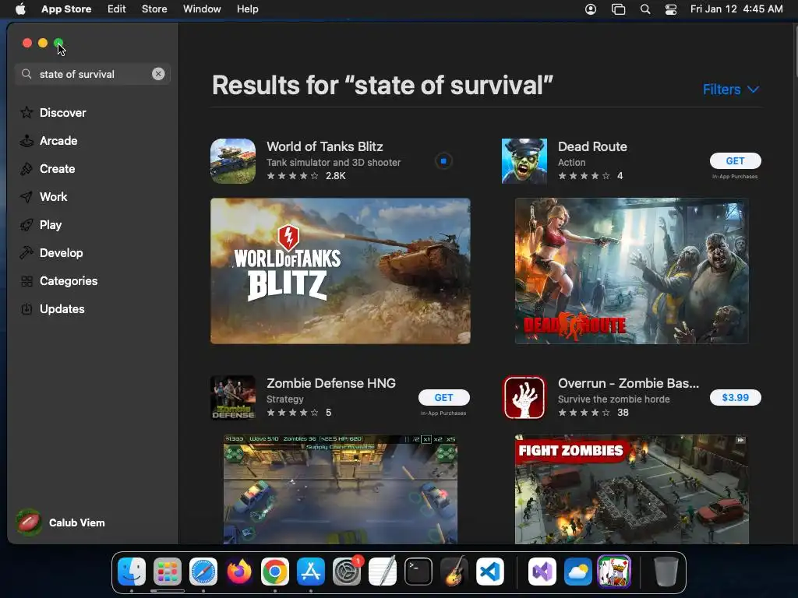The width and height of the screenshot is (798, 598).
Task: Click the vertical scrollbar of results
Action: [x=795, y=51]
